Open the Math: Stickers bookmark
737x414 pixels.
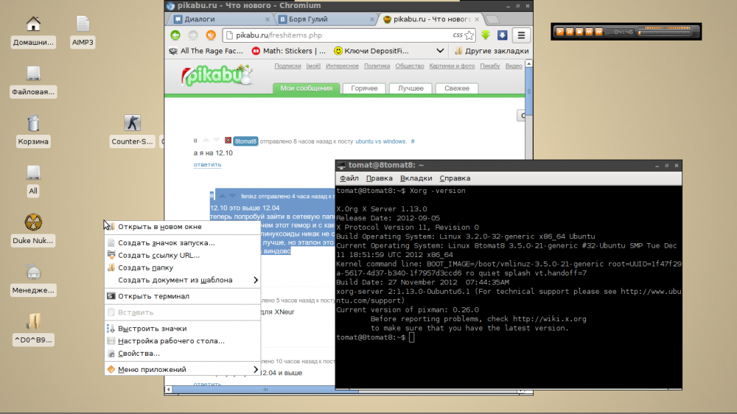pos(289,51)
